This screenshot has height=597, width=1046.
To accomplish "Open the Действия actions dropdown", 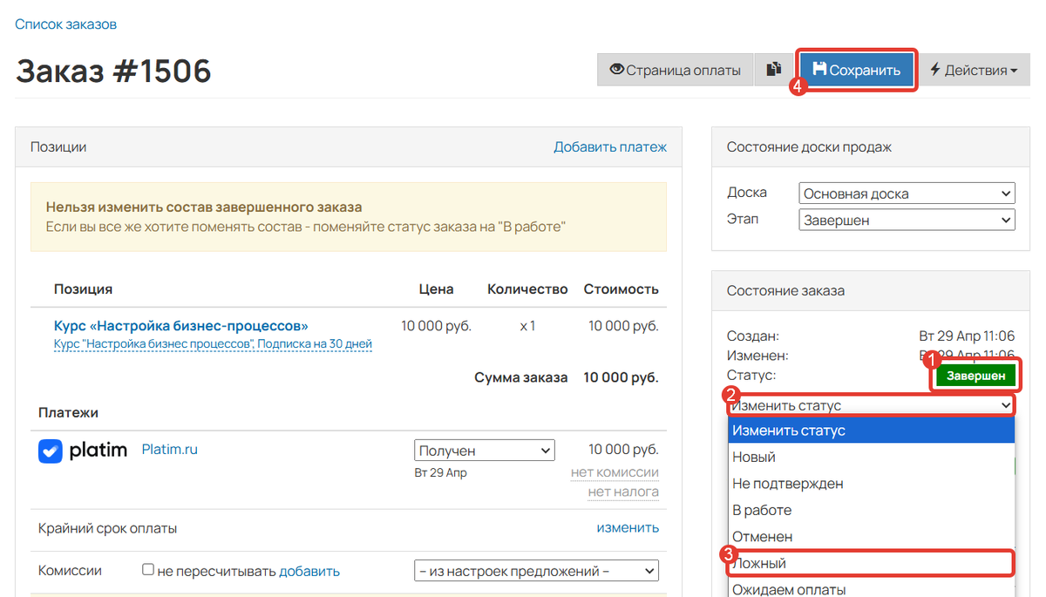I will (x=974, y=70).
